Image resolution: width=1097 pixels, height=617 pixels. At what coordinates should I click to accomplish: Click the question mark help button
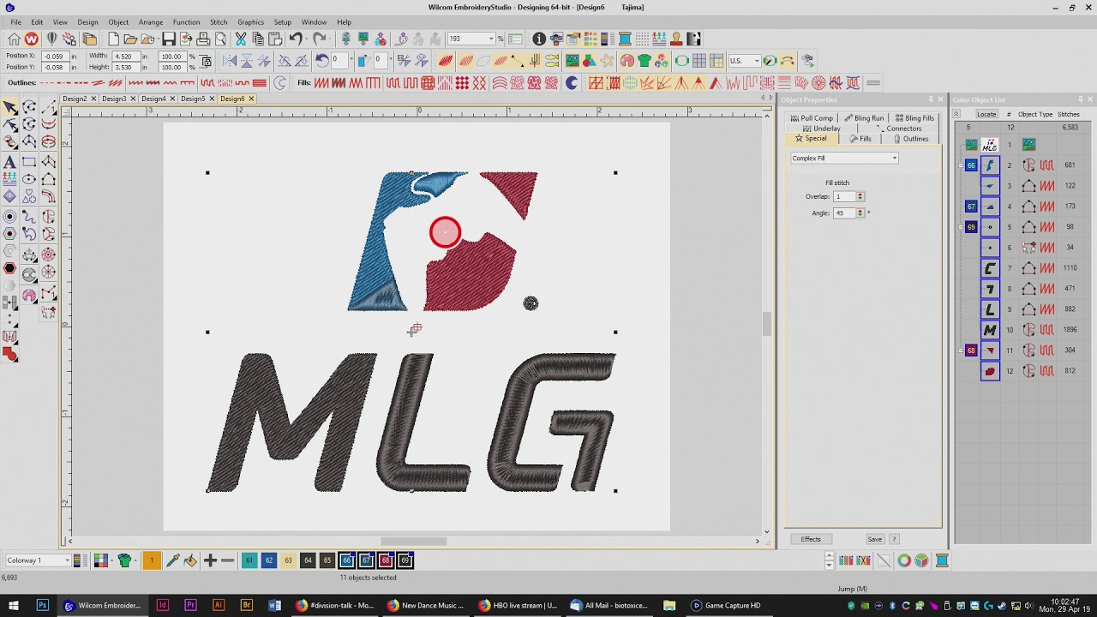(894, 539)
